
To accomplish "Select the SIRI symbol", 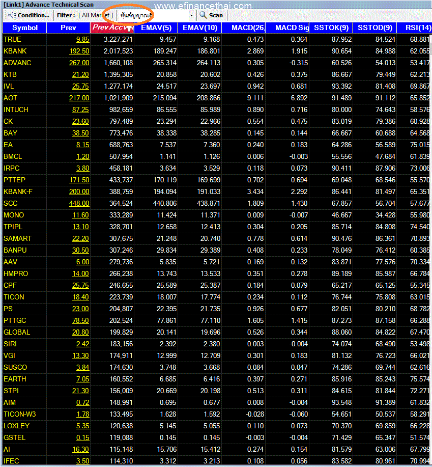I will (x=10, y=344).
